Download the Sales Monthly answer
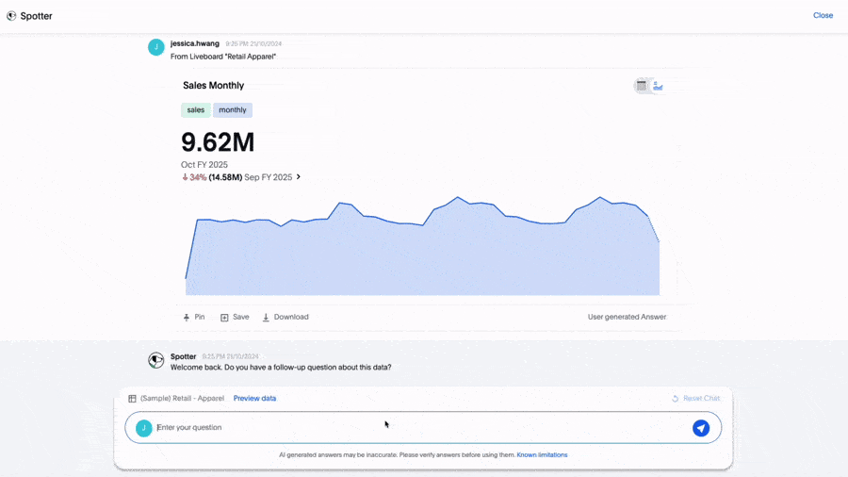The image size is (848, 477). [x=285, y=318]
